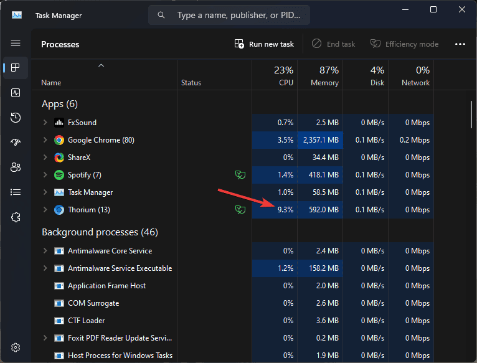Click Chrome's 0.2 Mbps network value

414,140
